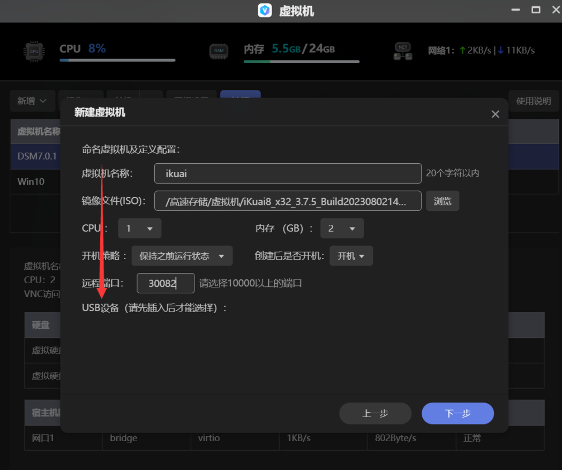Click the 虚拟机名称 input field
The width and height of the screenshot is (562, 470).
click(x=288, y=173)
